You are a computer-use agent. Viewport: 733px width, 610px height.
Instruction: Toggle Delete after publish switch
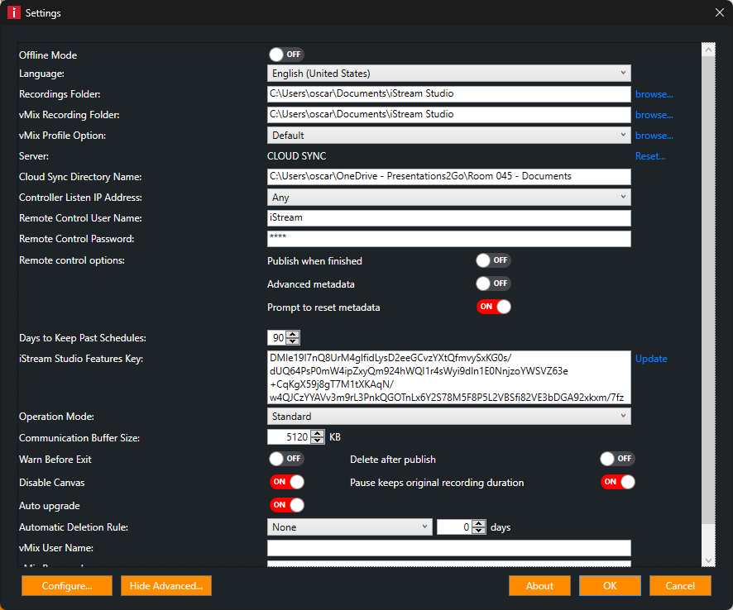[617, 459]
